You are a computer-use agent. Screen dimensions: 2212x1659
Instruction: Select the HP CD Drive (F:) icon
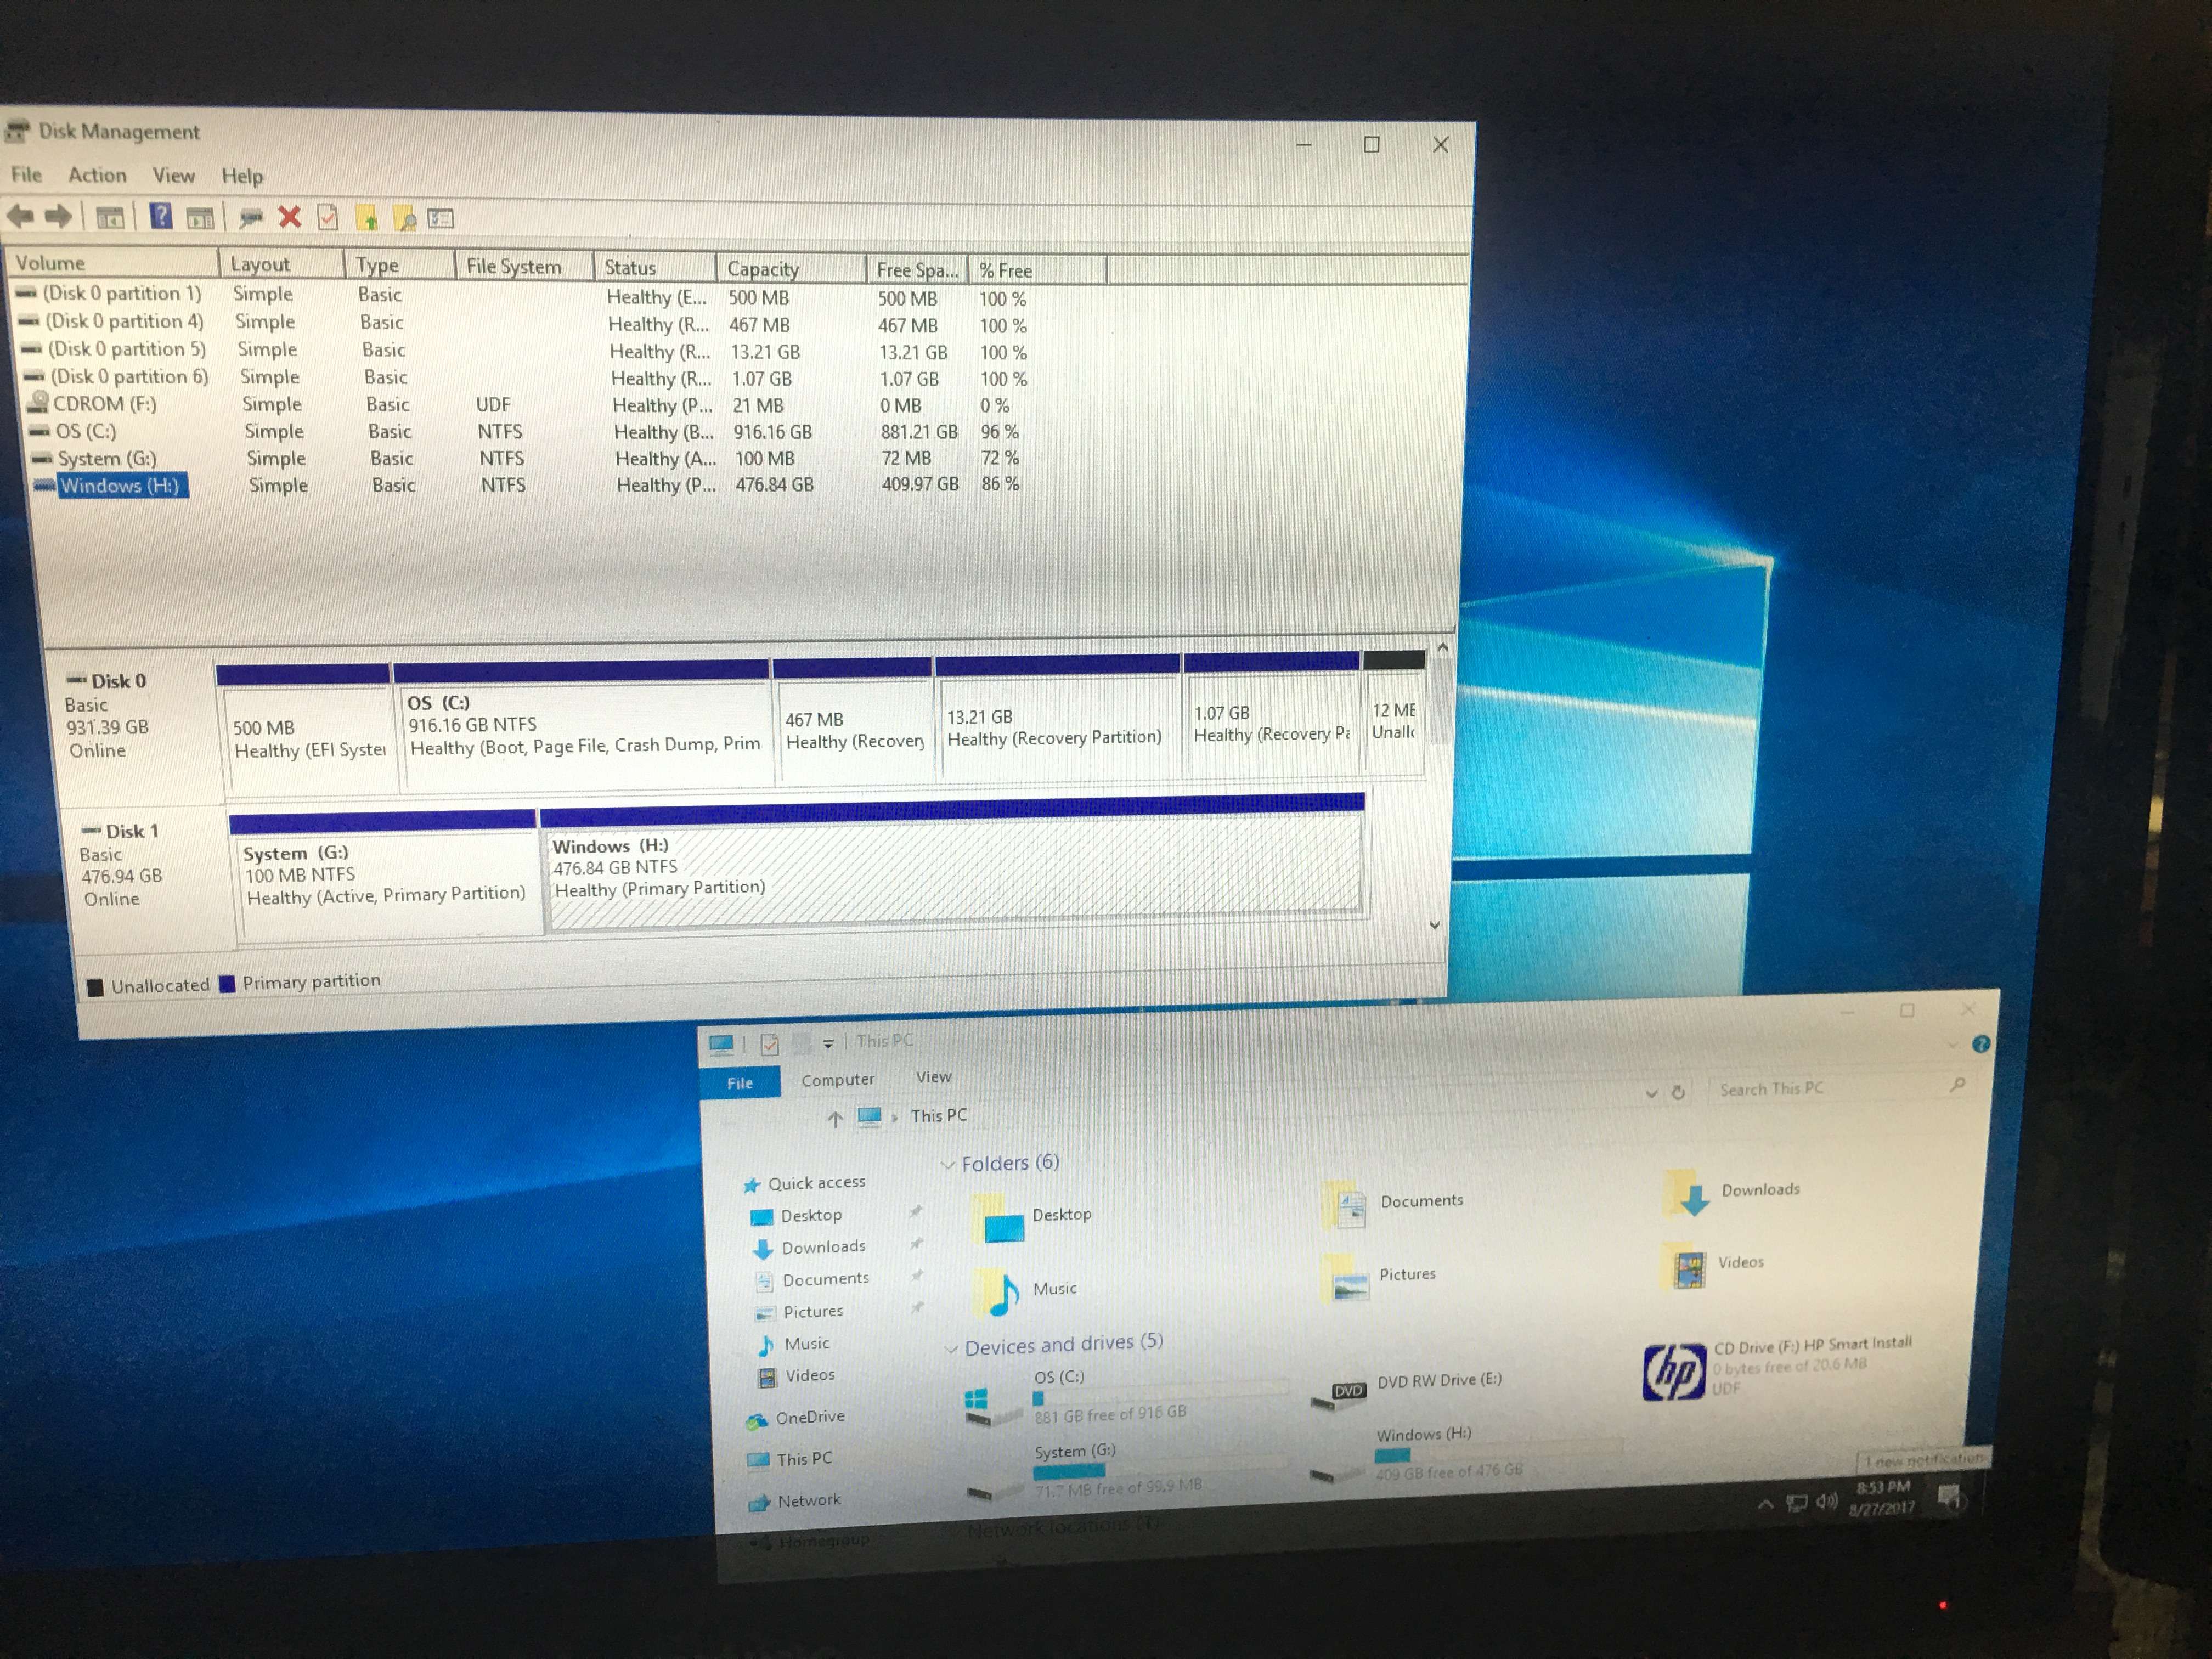1674,1371
